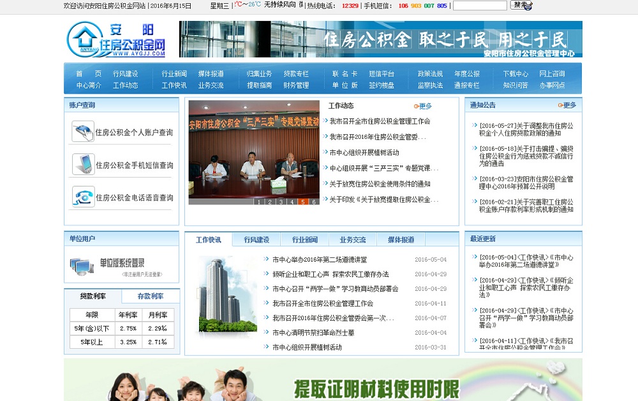638x401 pixels.
Task: Open the mobile SMS query phone icon
Action: tap(84, 164)
